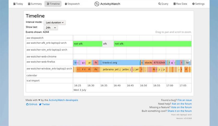
Task: Open the GitHub link
Action: coord(32,104)
